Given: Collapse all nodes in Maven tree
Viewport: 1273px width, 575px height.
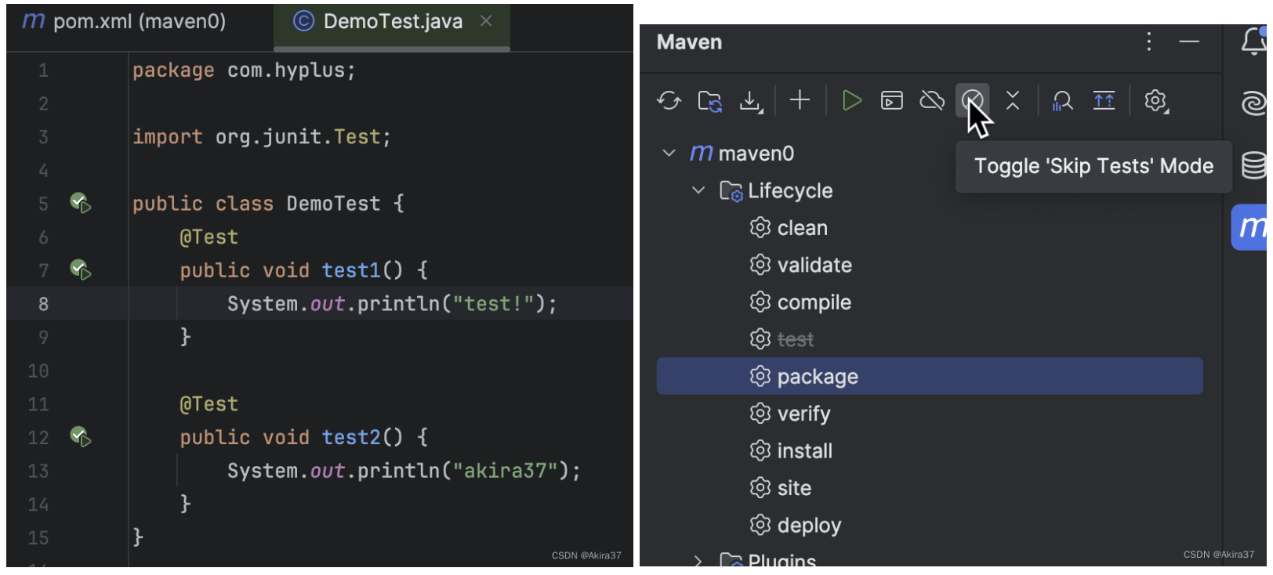Looking at the screenshot, I should pos(1013,100).
